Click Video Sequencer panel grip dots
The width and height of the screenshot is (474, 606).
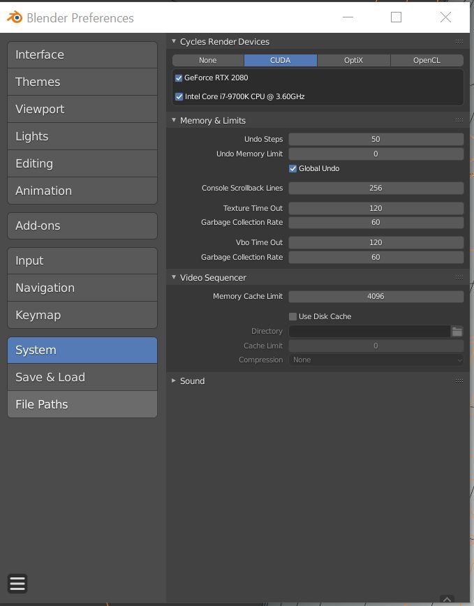pos(459,277)
